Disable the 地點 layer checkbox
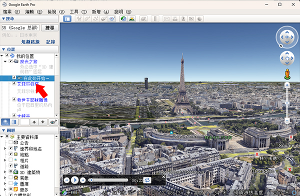 [10, 153]
